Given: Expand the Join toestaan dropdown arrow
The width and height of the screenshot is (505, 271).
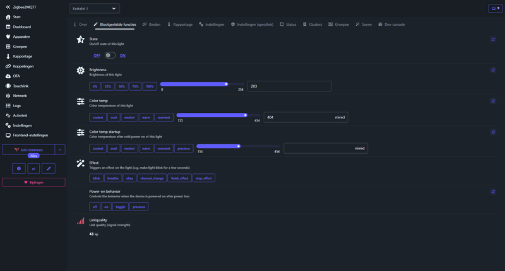Looking at the screenshot, I should (60, 149).
